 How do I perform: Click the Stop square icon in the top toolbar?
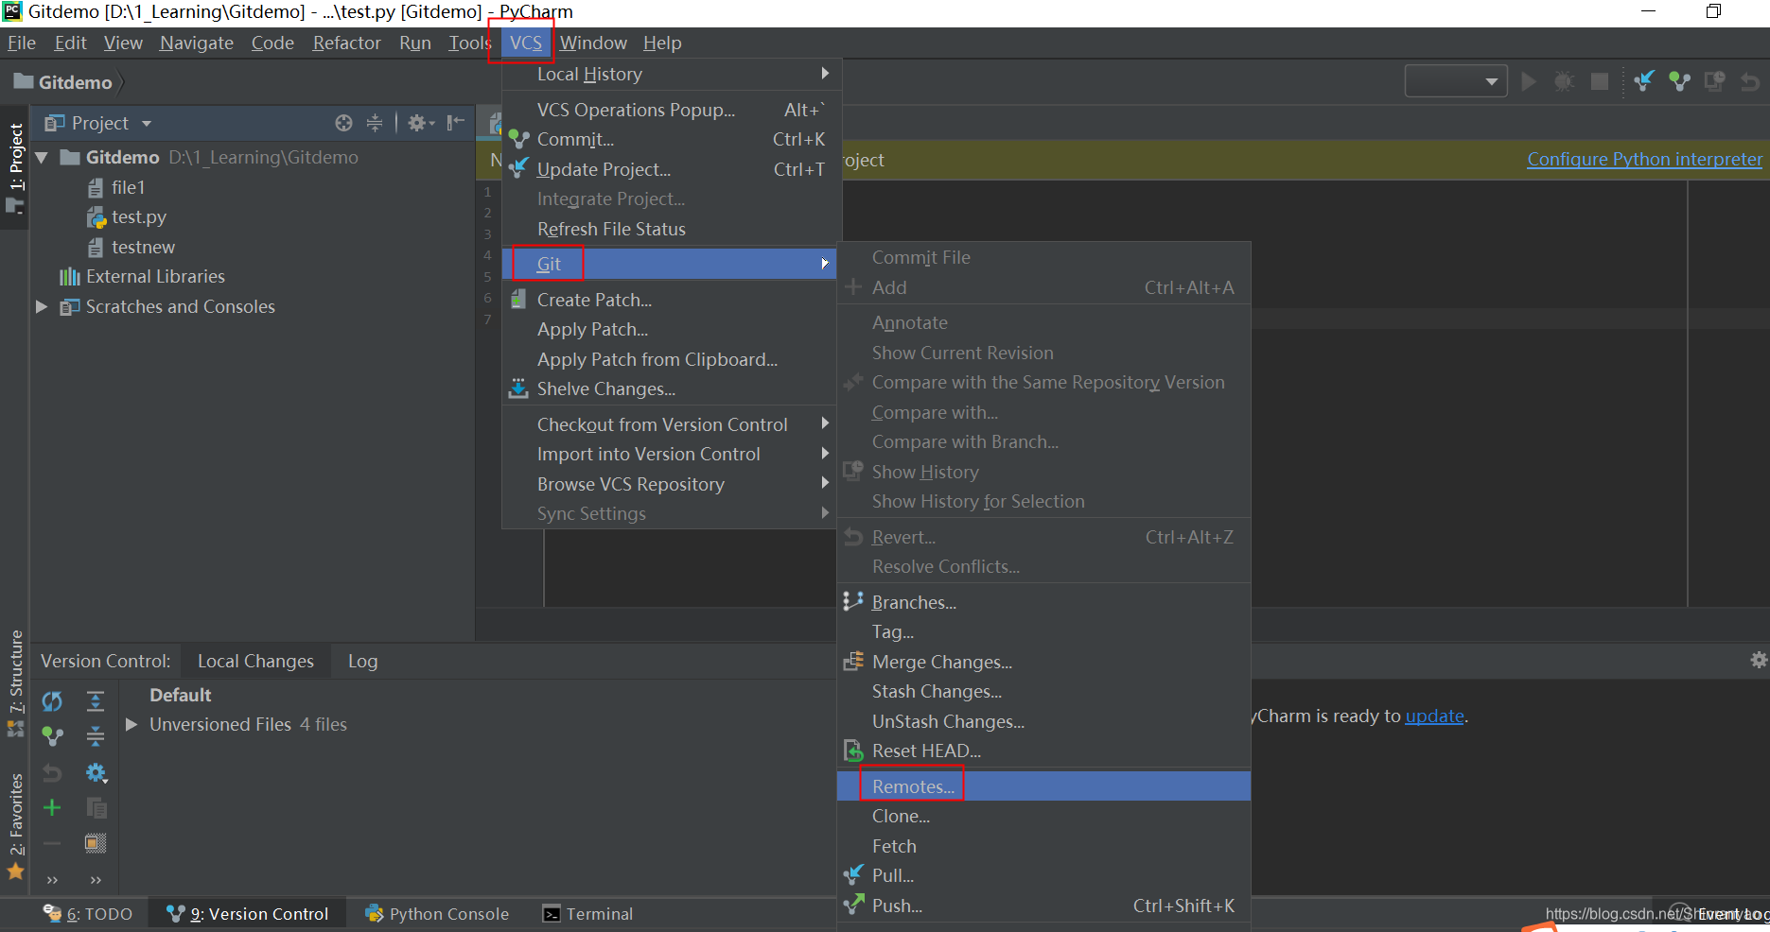coord(1599,82)
